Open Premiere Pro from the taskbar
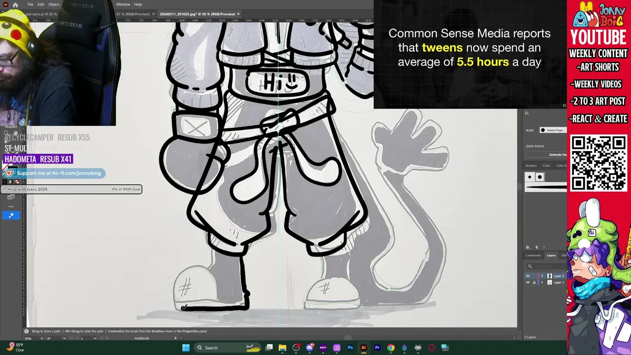This screenshot has width=631, height=355. [377, 348]
